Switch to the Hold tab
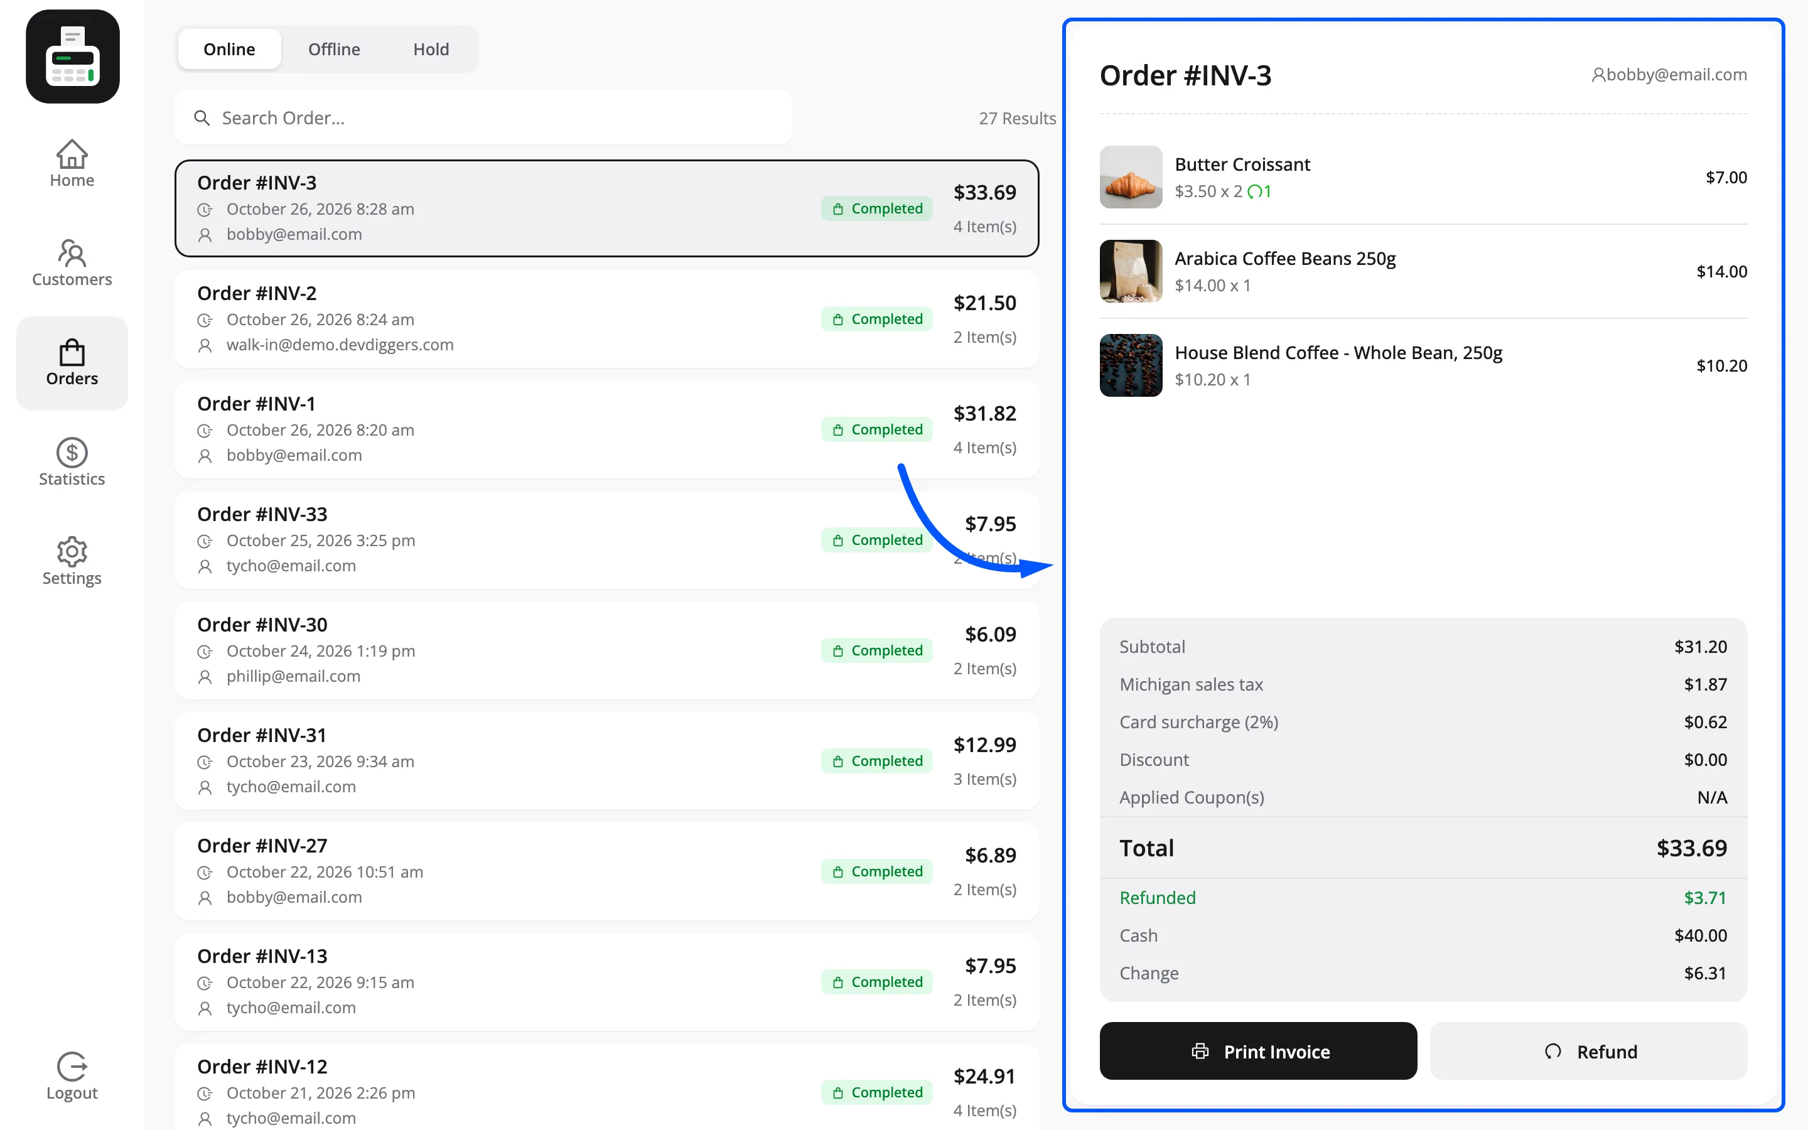 (431, 50)
